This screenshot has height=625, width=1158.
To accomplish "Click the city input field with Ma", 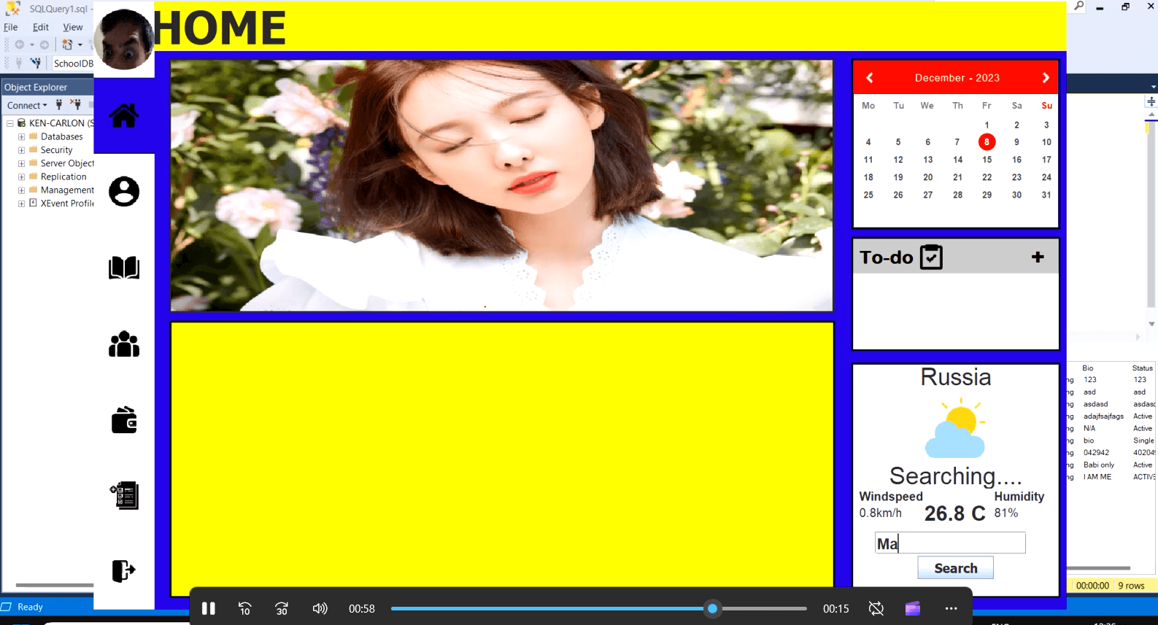I will pyautogui.click(x=950, y=543).
